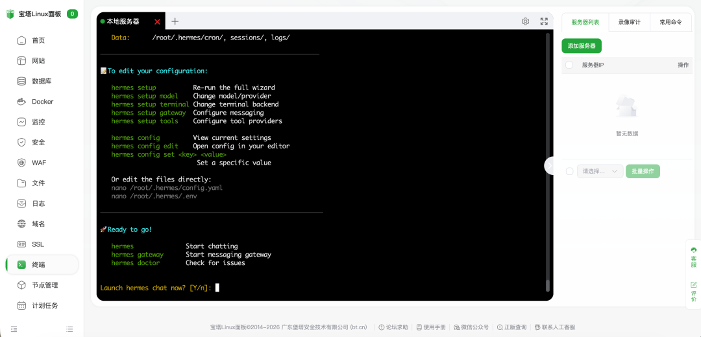Image resolution: width=701 pixels, height=337 pixels.
Task: Open terminal settings gear icon
Action: click(526, 21)
